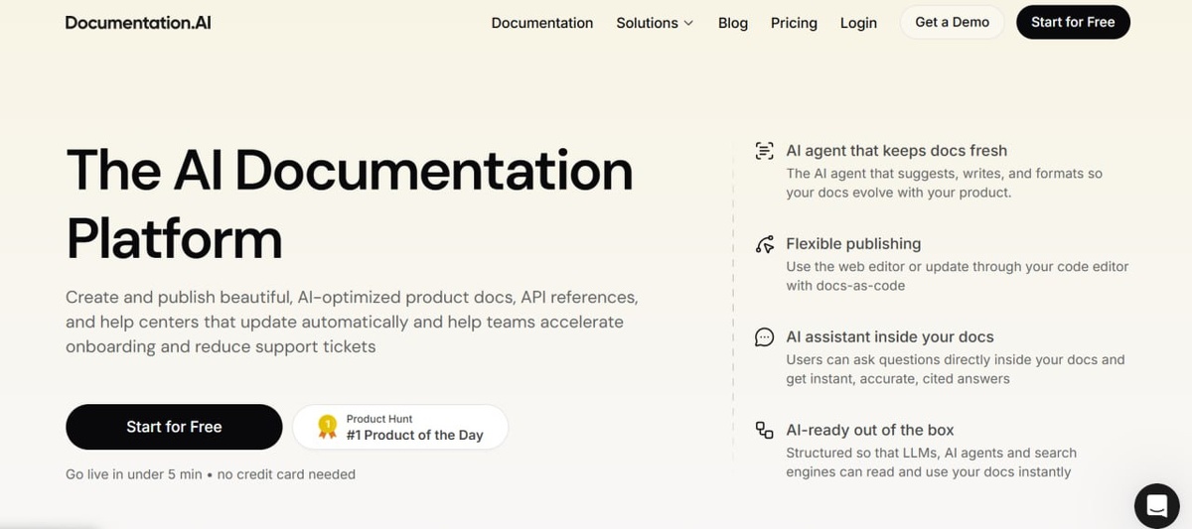Click the Flexible publishing icon
The height and width of the screenshot is (529, 1192).
pyautogui.click(x=764, y=244)
